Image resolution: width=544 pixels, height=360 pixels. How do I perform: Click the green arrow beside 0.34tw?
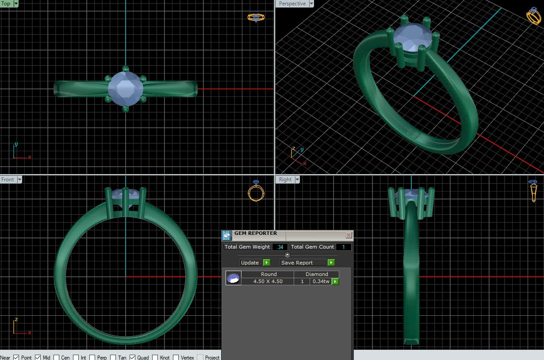[335, 281]
